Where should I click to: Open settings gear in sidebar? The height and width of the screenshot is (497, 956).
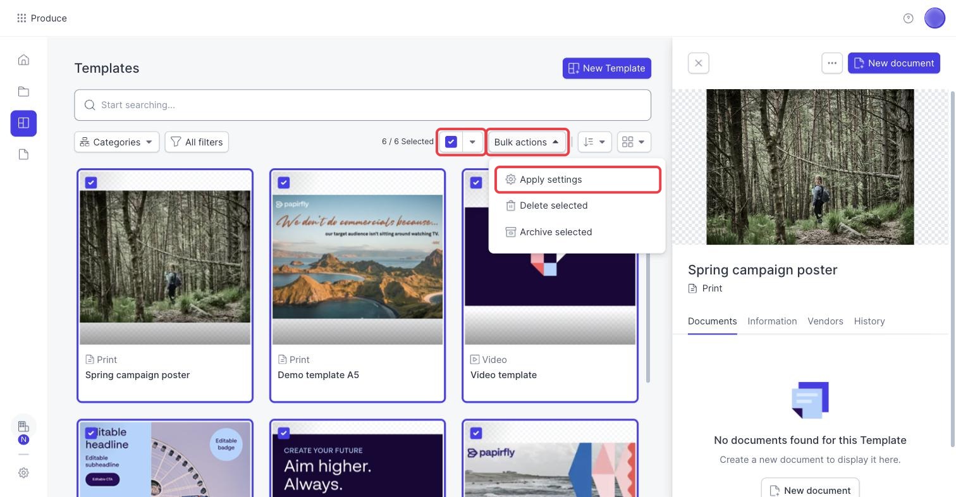pyautogui.click(x=23, y=473)
